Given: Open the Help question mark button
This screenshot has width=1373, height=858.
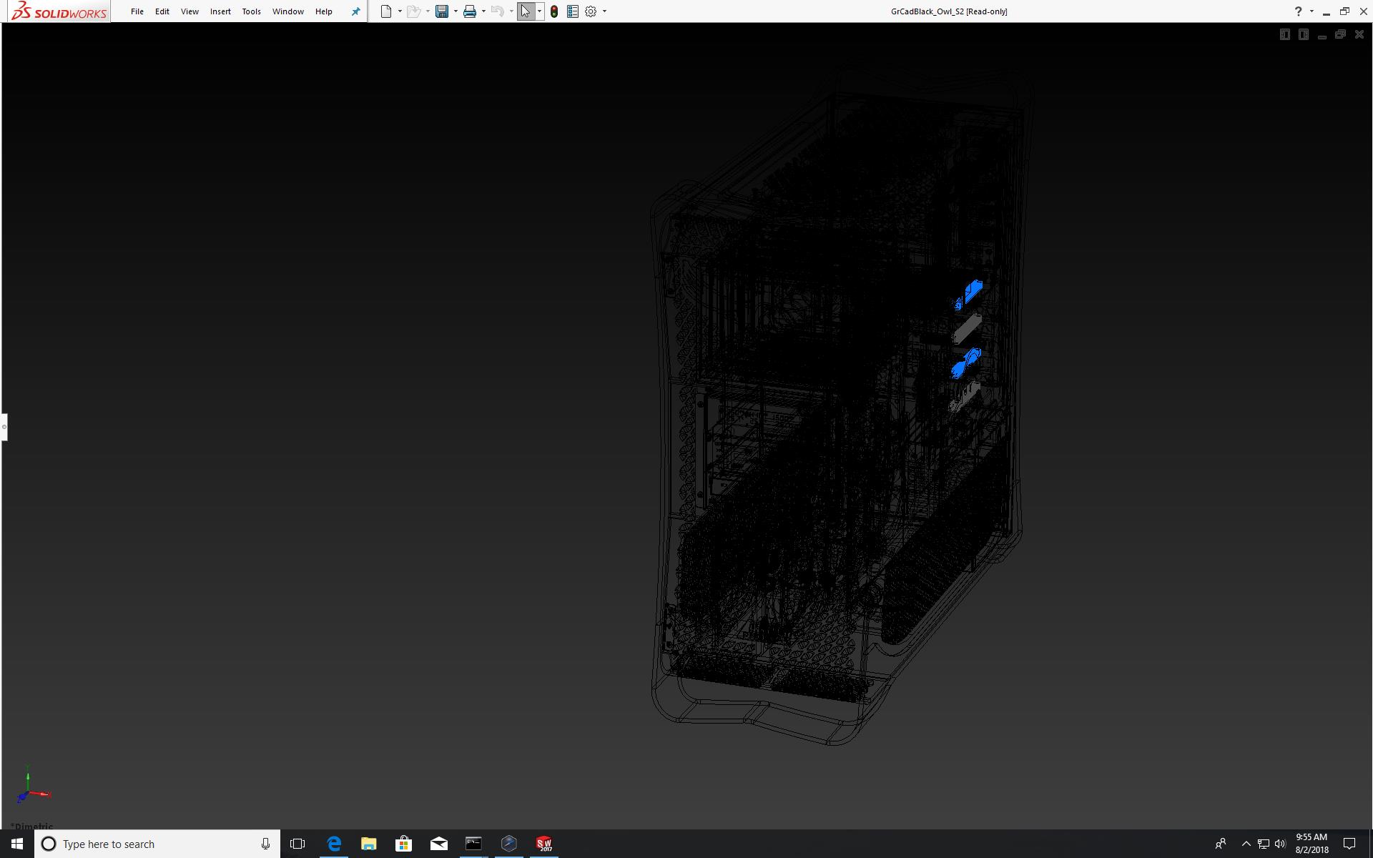Looking at the screenshot, I should [1298, 11].
